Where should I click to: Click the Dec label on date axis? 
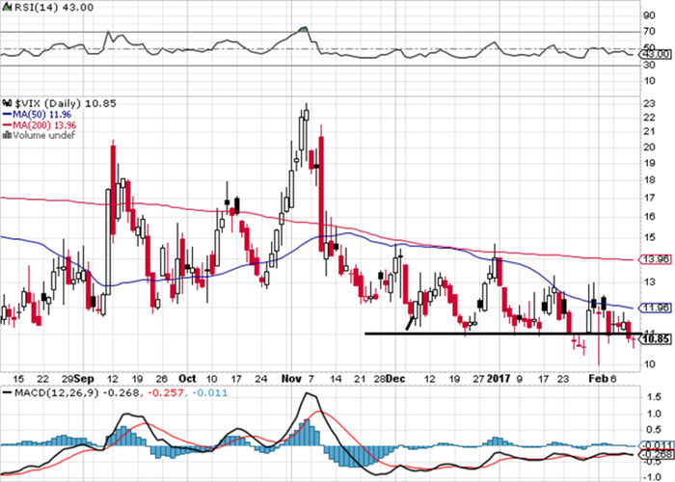coord(395,379)
